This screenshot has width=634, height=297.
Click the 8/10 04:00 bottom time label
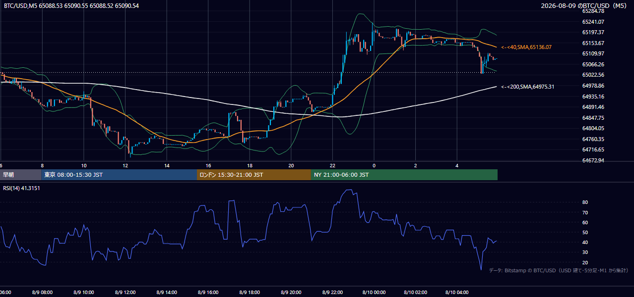click(457, 293)
